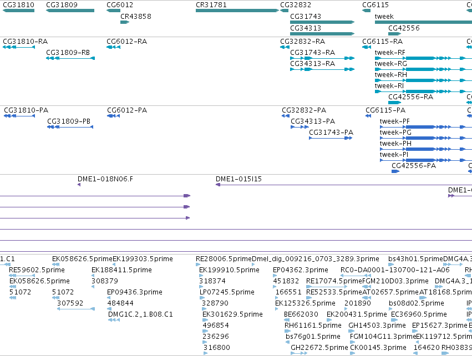
Task: Click the bs43h01.5prime EST label
Action: tap(416, 259)
